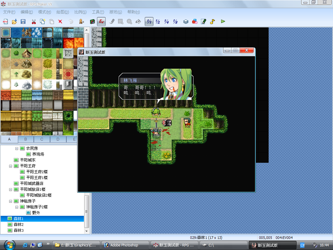
Task: Select the Flood Fill bucket tool
Action: [138, 21]
